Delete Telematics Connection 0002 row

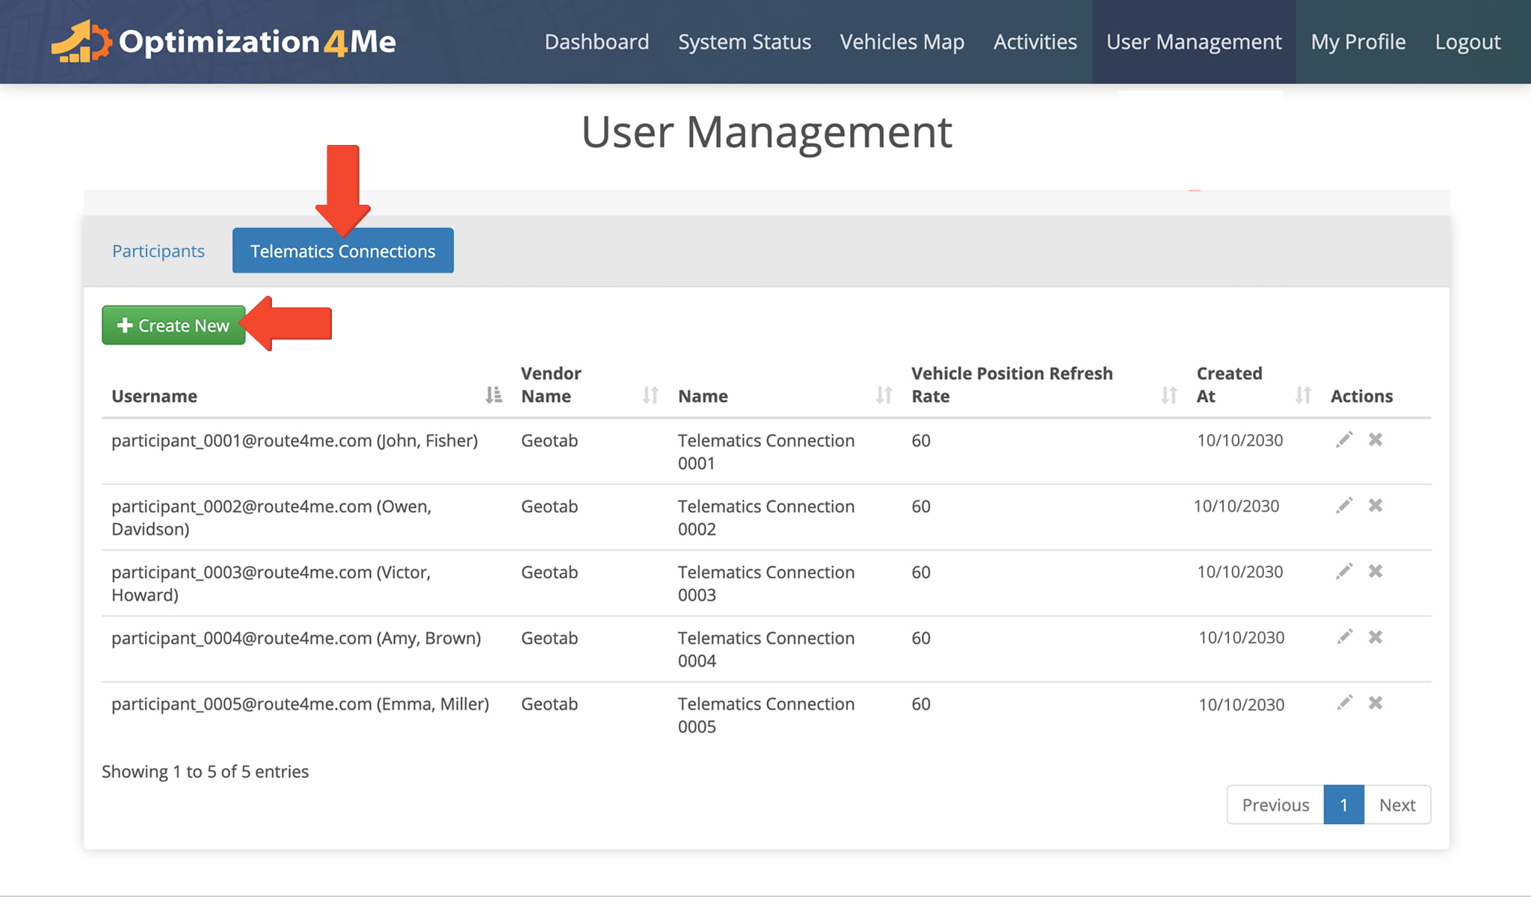(x=1376, y=505)
